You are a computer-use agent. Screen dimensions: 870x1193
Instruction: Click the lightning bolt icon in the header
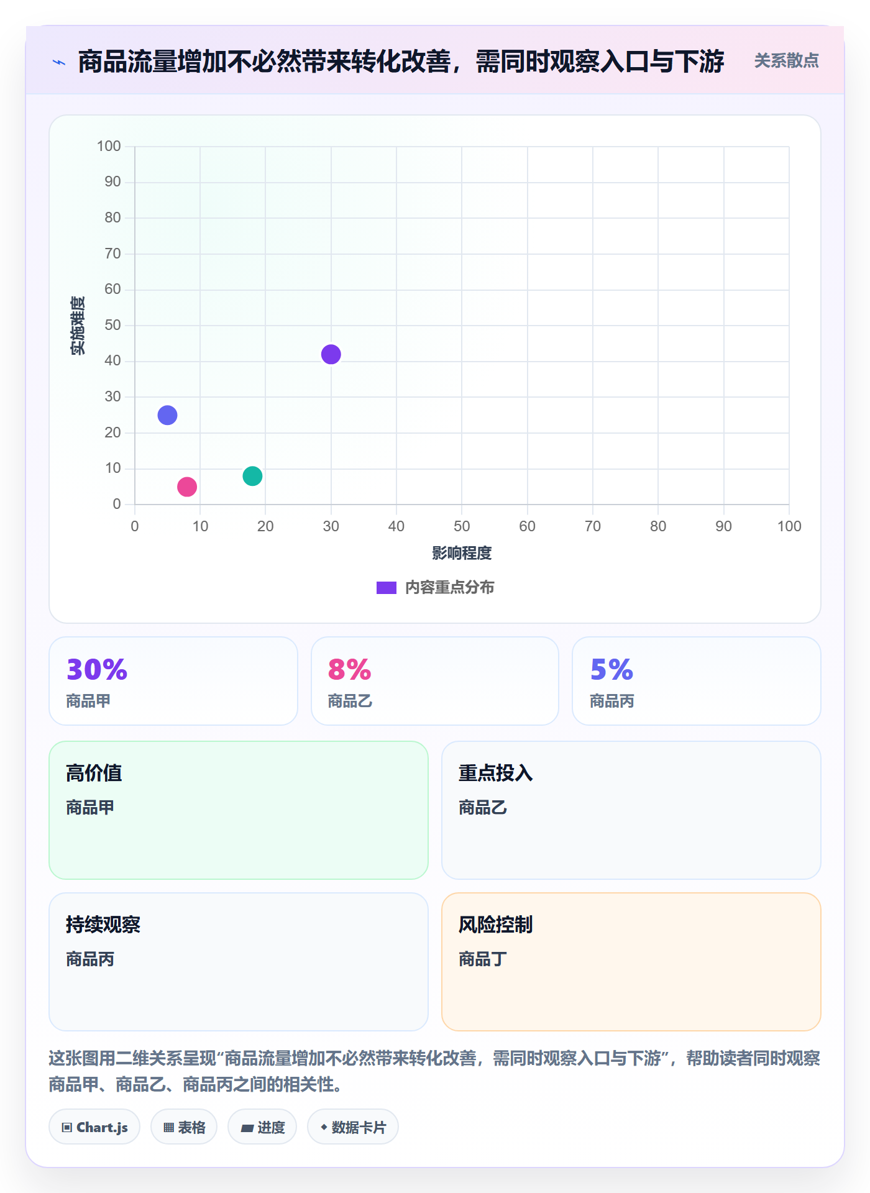pyautogui.click(x=59, y=62)
